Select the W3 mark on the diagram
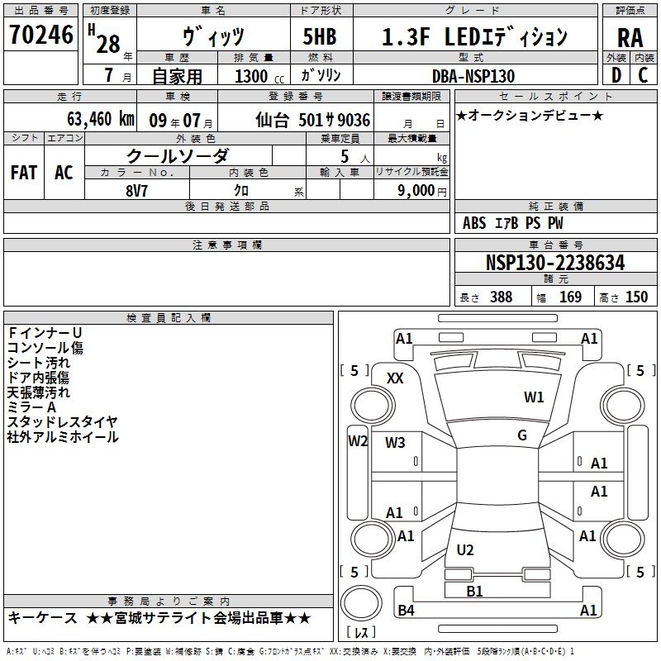The height and width of the screenshot is (661, 661). [395, 443]
